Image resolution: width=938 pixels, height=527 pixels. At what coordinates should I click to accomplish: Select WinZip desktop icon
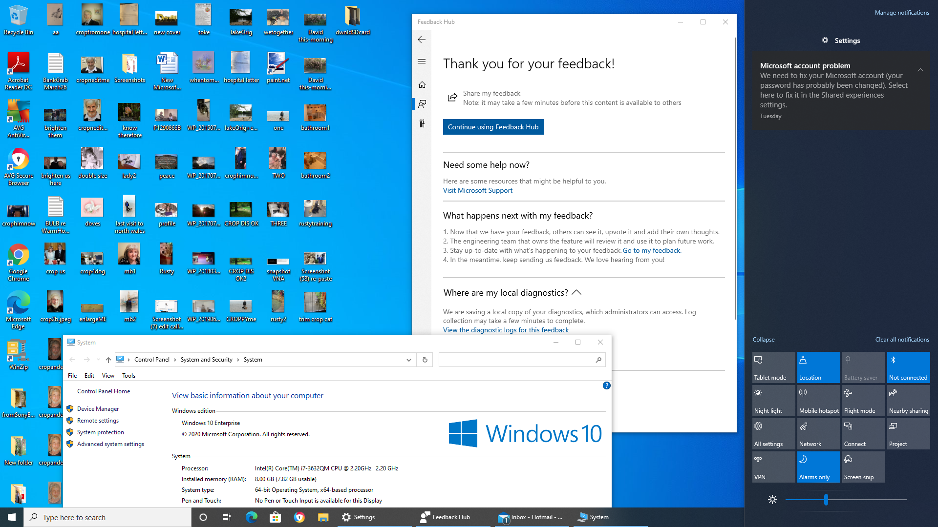point(19,355)
